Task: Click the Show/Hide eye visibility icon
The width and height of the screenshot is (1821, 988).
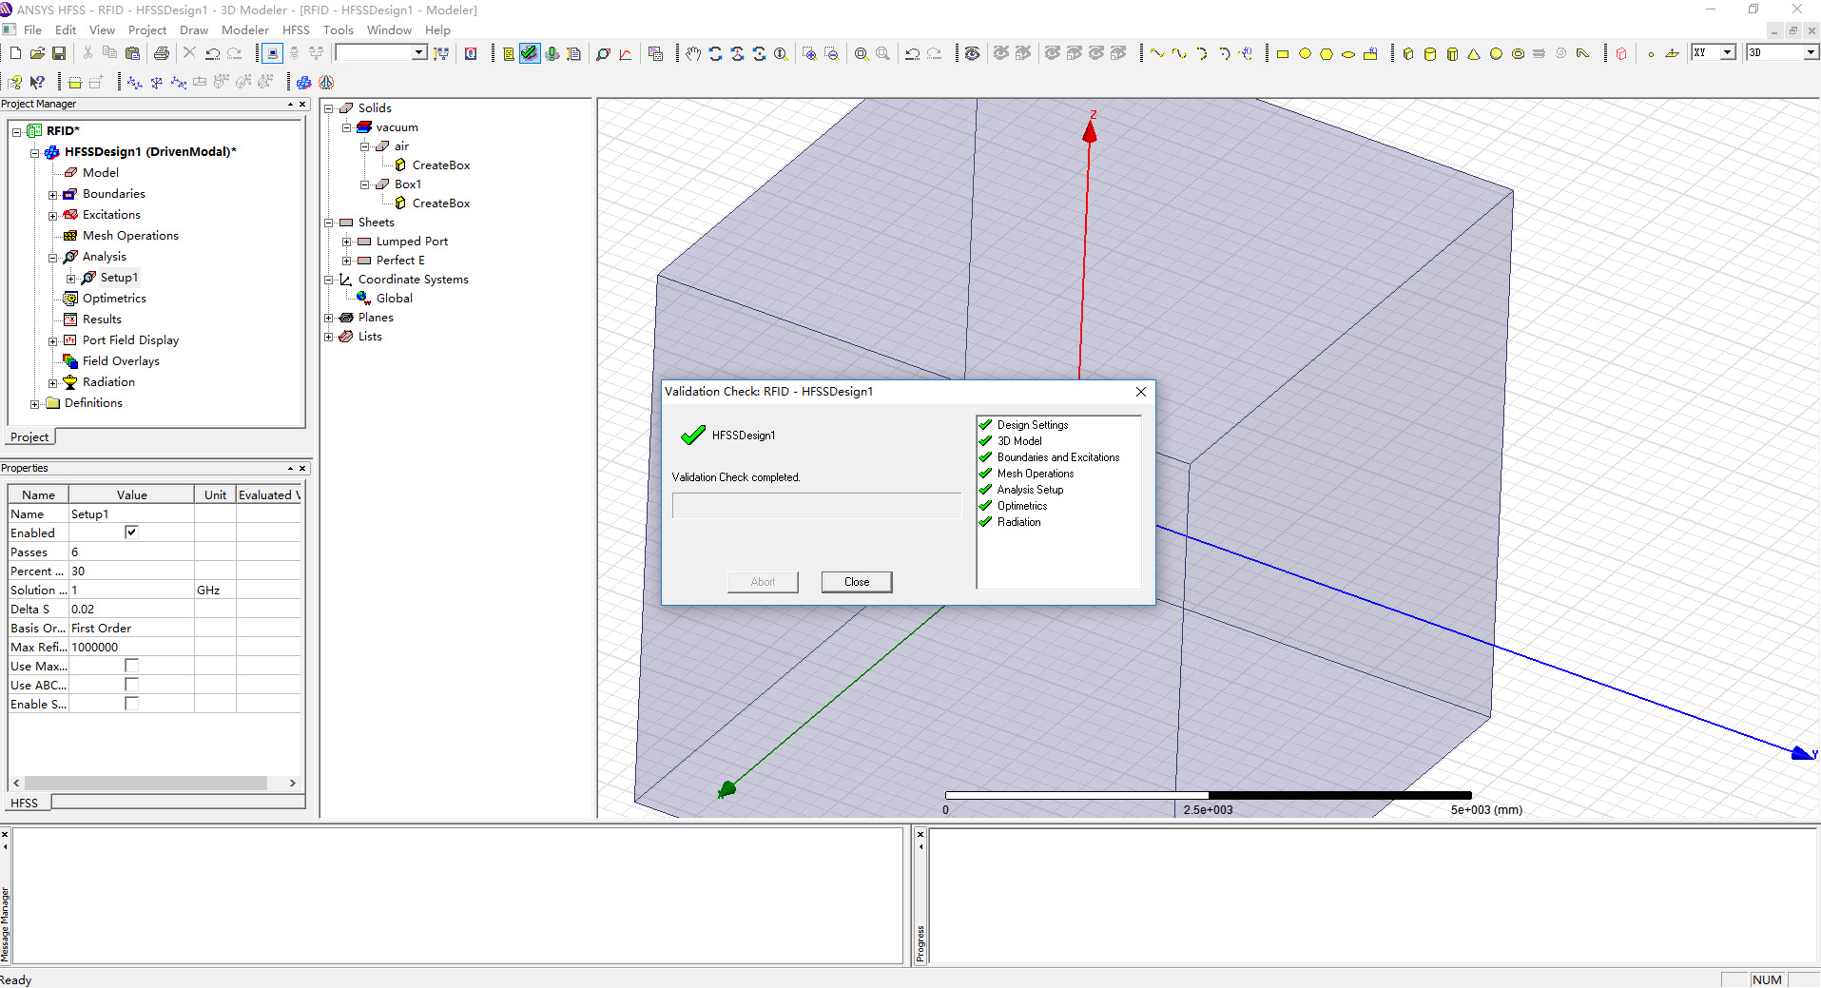Action: click(x=972, y=53)
